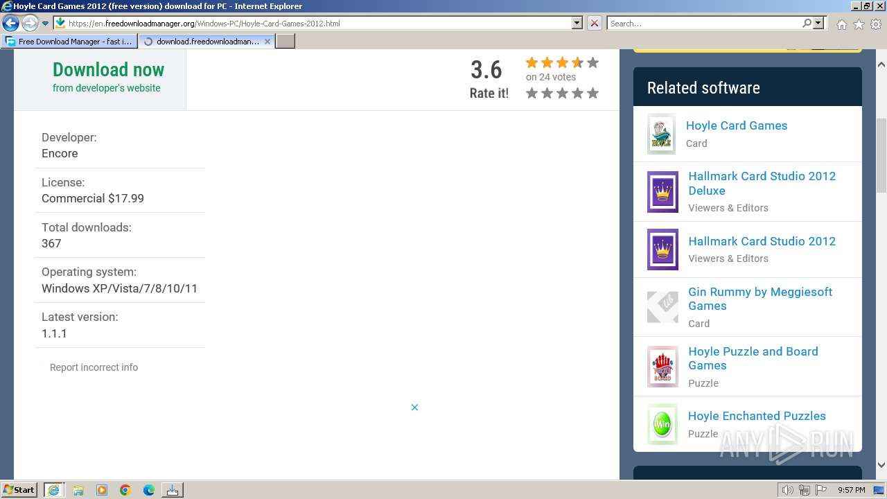Open Hallmark Card Studio 2012 link

[x=762, y=241]
